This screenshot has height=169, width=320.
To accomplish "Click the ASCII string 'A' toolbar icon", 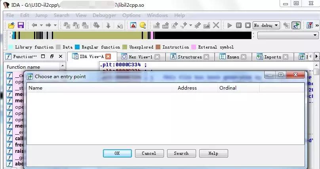I will (175, 25).
